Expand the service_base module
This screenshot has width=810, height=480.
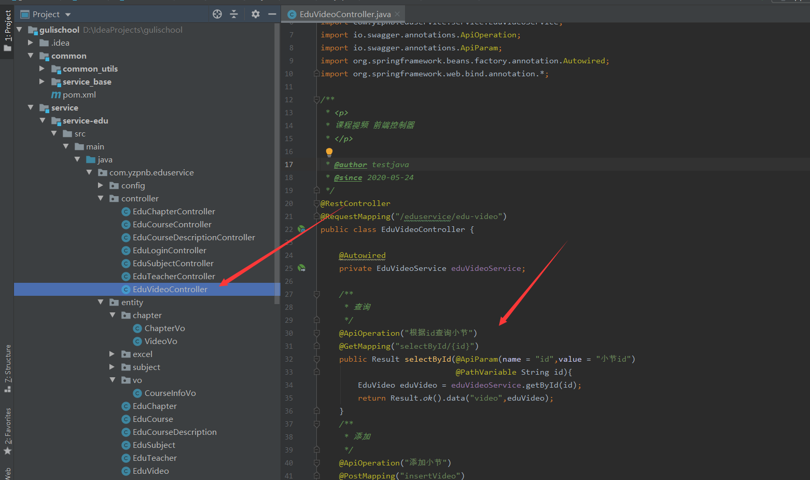42,81
